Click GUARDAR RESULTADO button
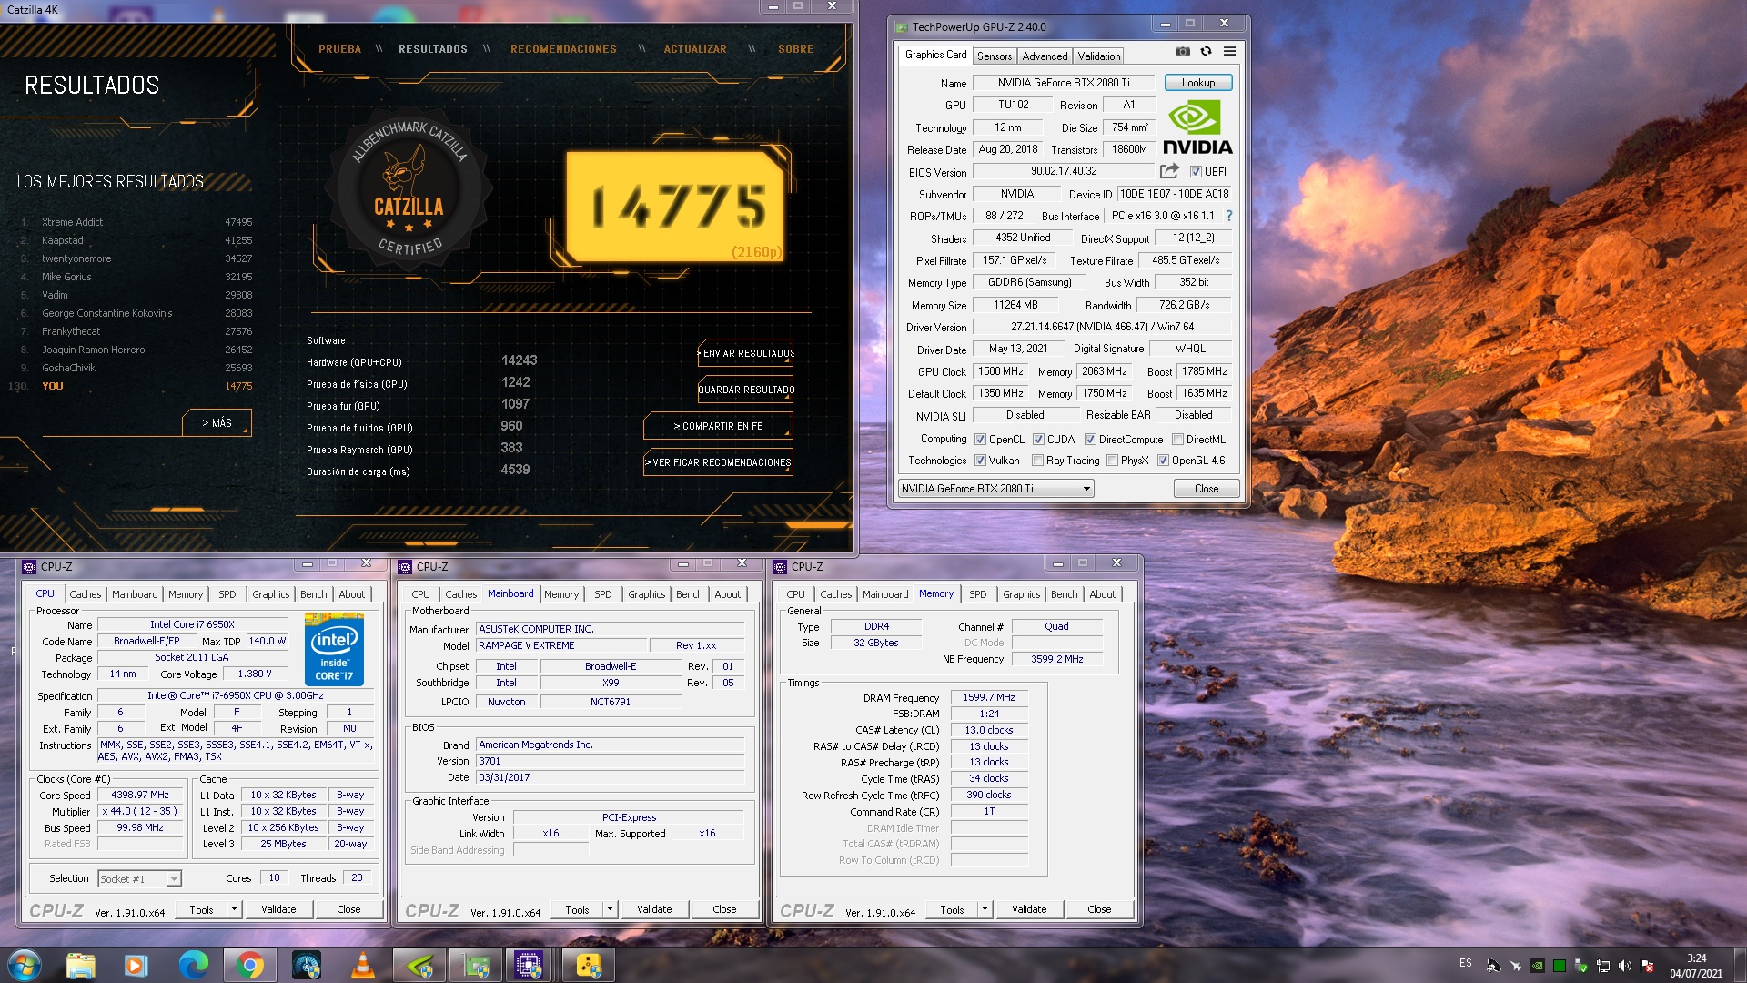Image resolution: width=1747 pixels, height=983 pixels. [745, 390]
